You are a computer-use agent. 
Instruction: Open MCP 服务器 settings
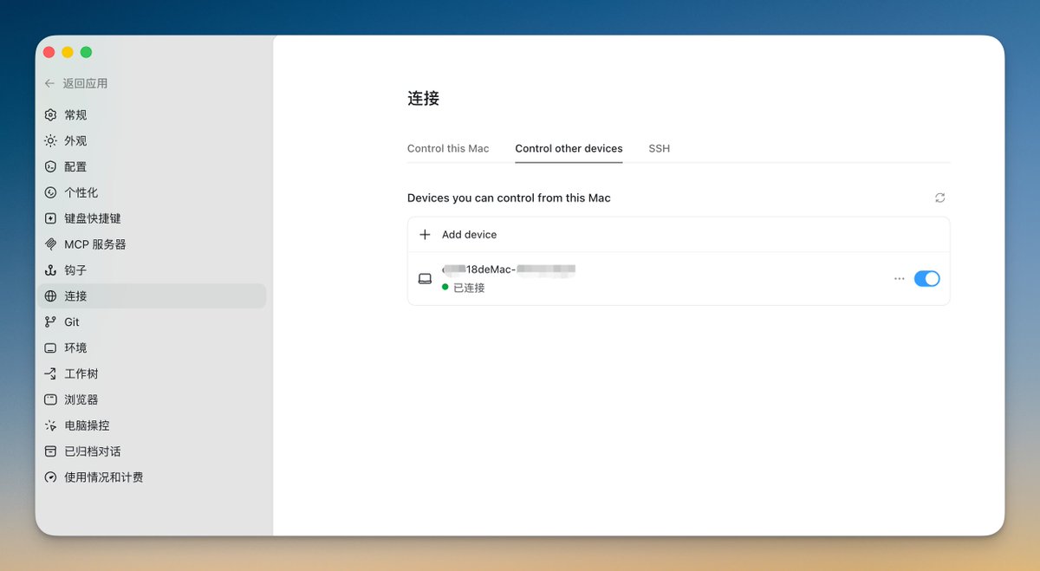coord(151,244)
